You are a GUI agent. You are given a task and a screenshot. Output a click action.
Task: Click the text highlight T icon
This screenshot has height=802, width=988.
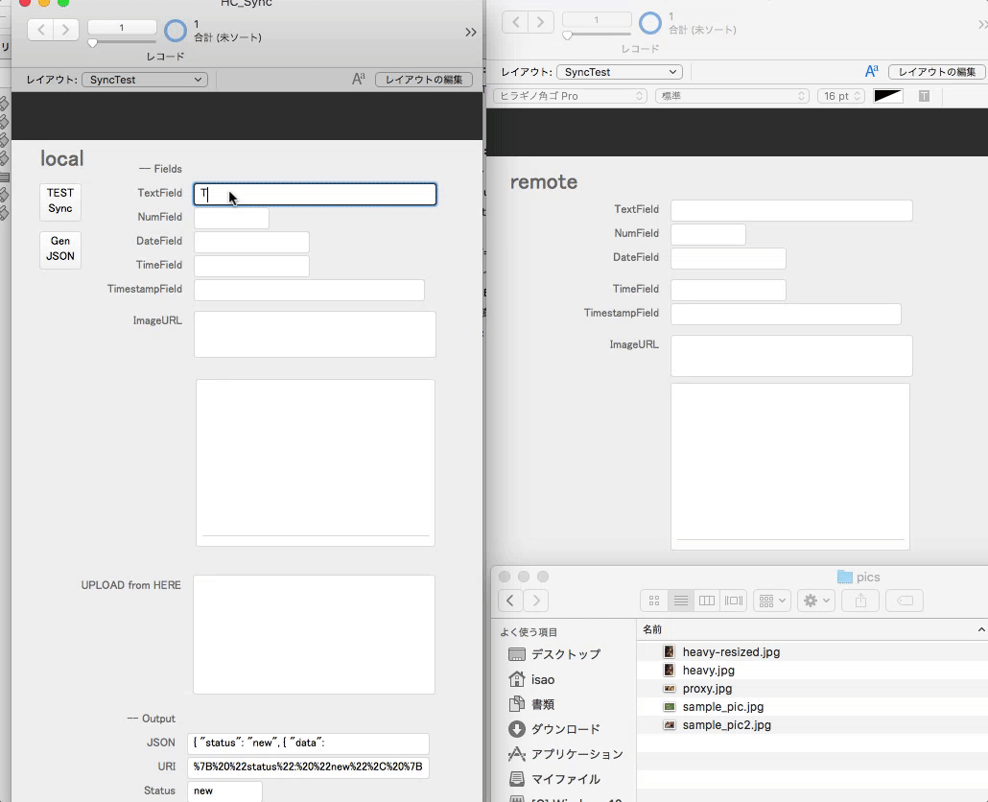(924, 96)
